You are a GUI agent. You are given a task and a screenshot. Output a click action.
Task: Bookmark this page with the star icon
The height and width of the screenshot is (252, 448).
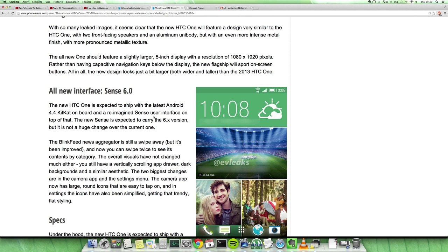[x=434, y=13]
